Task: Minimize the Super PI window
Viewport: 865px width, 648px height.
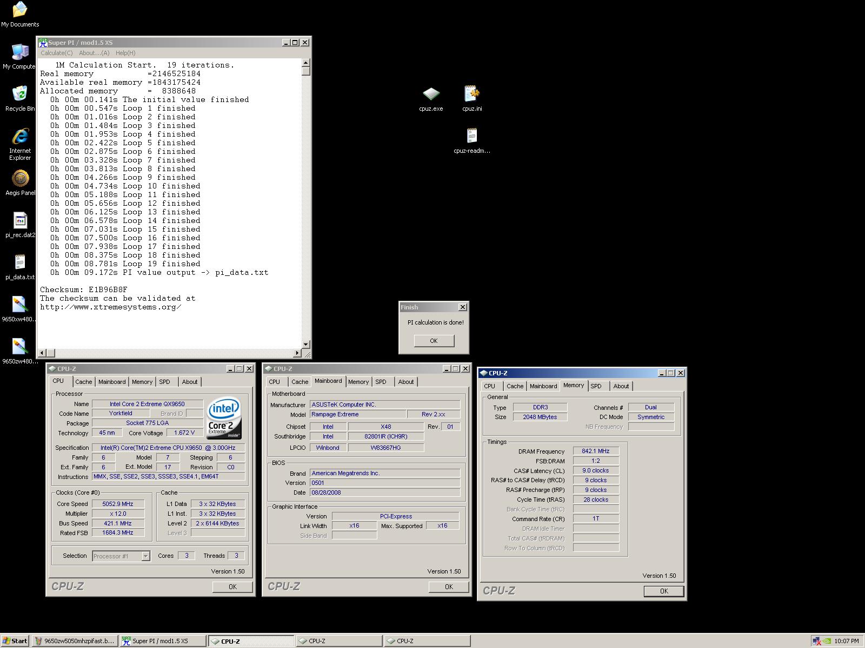Action: pyautogui.click(x=286, y=43)
